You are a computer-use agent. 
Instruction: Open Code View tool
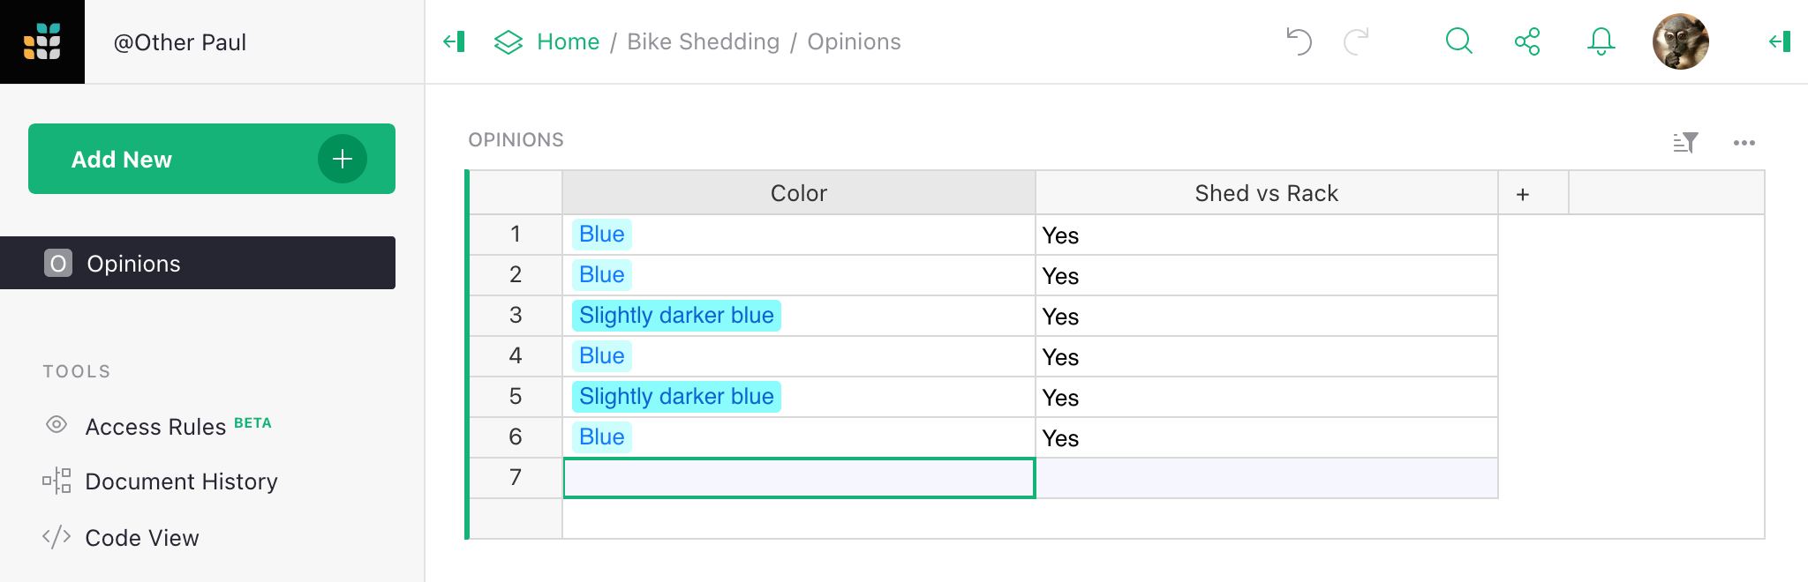pos(141,538)
